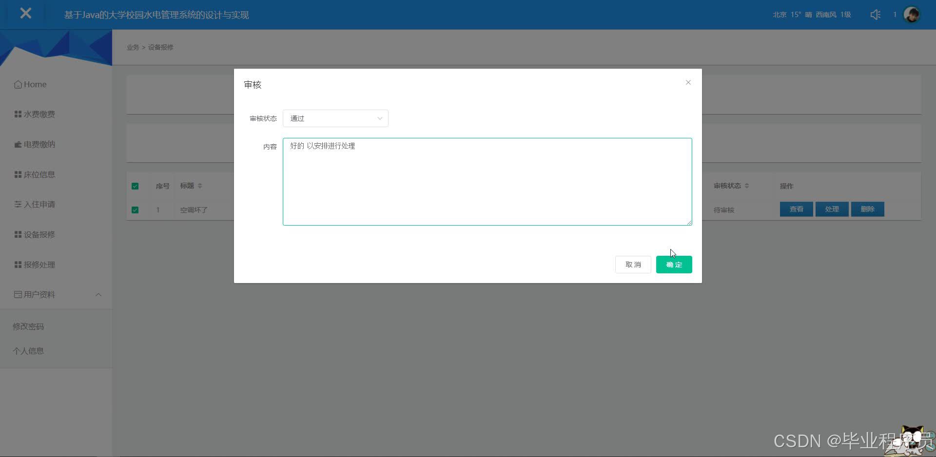Click the 待审核 status cell
This screenshot has width=936, height=457.
click(724, 210)
